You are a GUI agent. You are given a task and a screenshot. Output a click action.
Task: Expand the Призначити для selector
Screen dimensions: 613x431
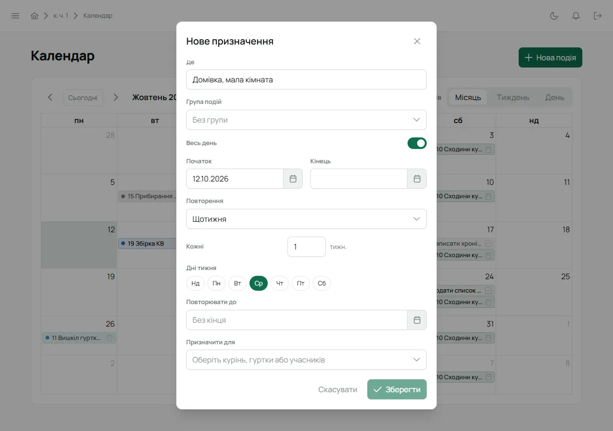306,360
